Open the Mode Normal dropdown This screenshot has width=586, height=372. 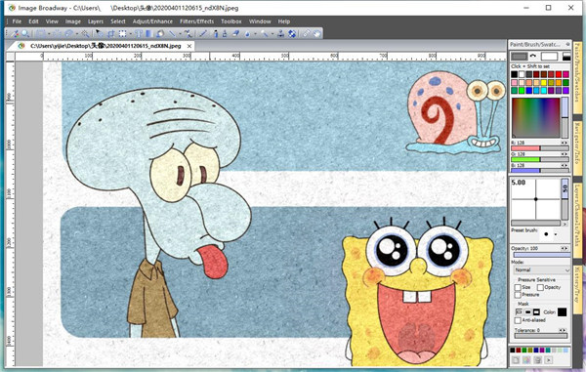(541, 269)
